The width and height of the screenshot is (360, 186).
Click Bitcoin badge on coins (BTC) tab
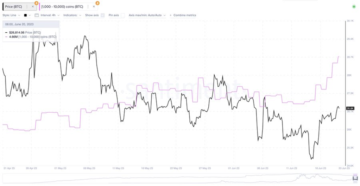[x=97, y=3]
